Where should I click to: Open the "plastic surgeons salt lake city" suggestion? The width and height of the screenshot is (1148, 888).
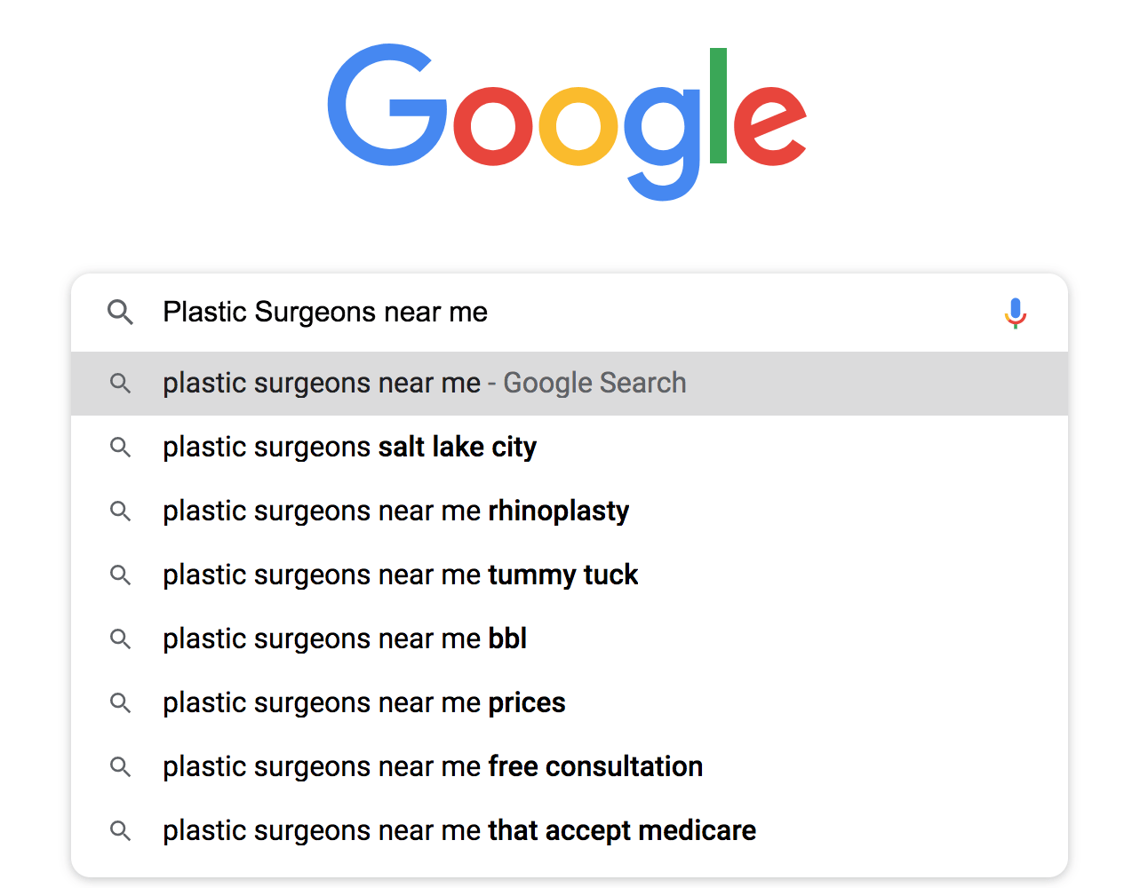click(349, 448)
